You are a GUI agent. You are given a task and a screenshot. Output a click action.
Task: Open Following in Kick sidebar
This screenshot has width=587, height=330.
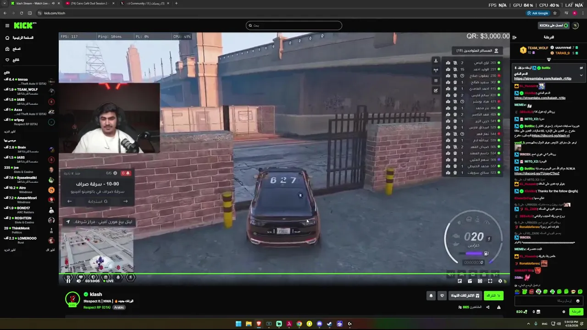click(13, 60)
